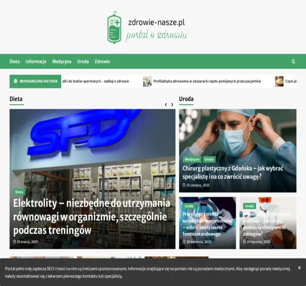Click thumbnail beside Profilaktyka zdrowotna ticker item

(x=147, y=81)
